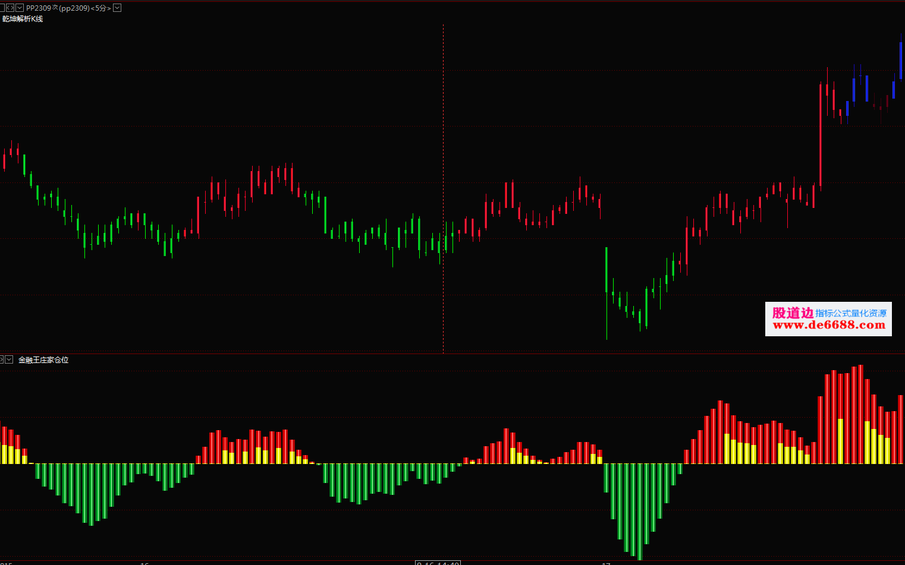Click the left-right arrows icon beside PP2309
This screenshot has width=905, height=565.
tap(10, 8)
